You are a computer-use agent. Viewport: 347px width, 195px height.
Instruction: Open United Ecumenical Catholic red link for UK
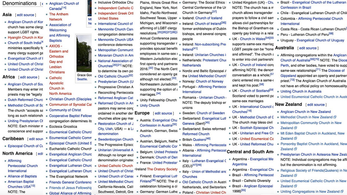coord(257,139)
